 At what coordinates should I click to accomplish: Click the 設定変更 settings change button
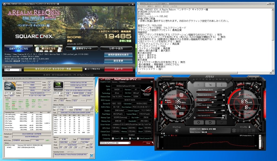(x=118, y=61)
